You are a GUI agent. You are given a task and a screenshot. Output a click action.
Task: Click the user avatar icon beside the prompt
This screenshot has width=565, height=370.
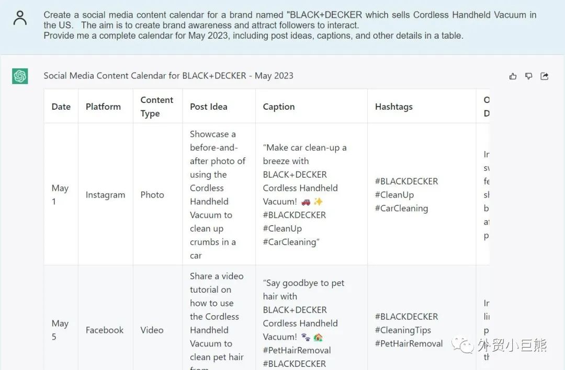tap(20, 18)
